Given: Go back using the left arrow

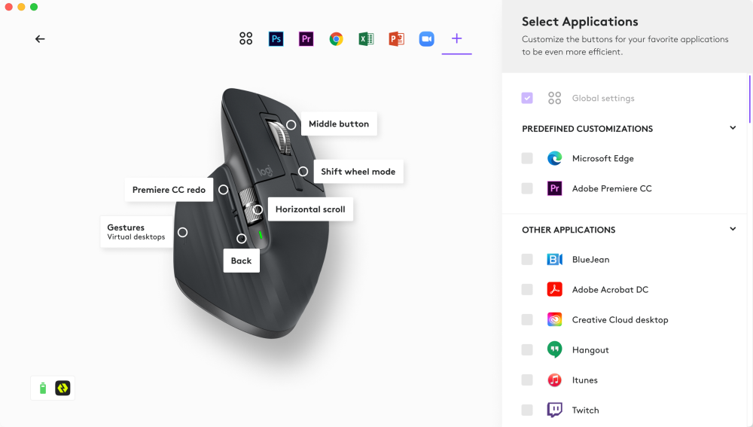Looking at the screenshot, I should (40, 39).
